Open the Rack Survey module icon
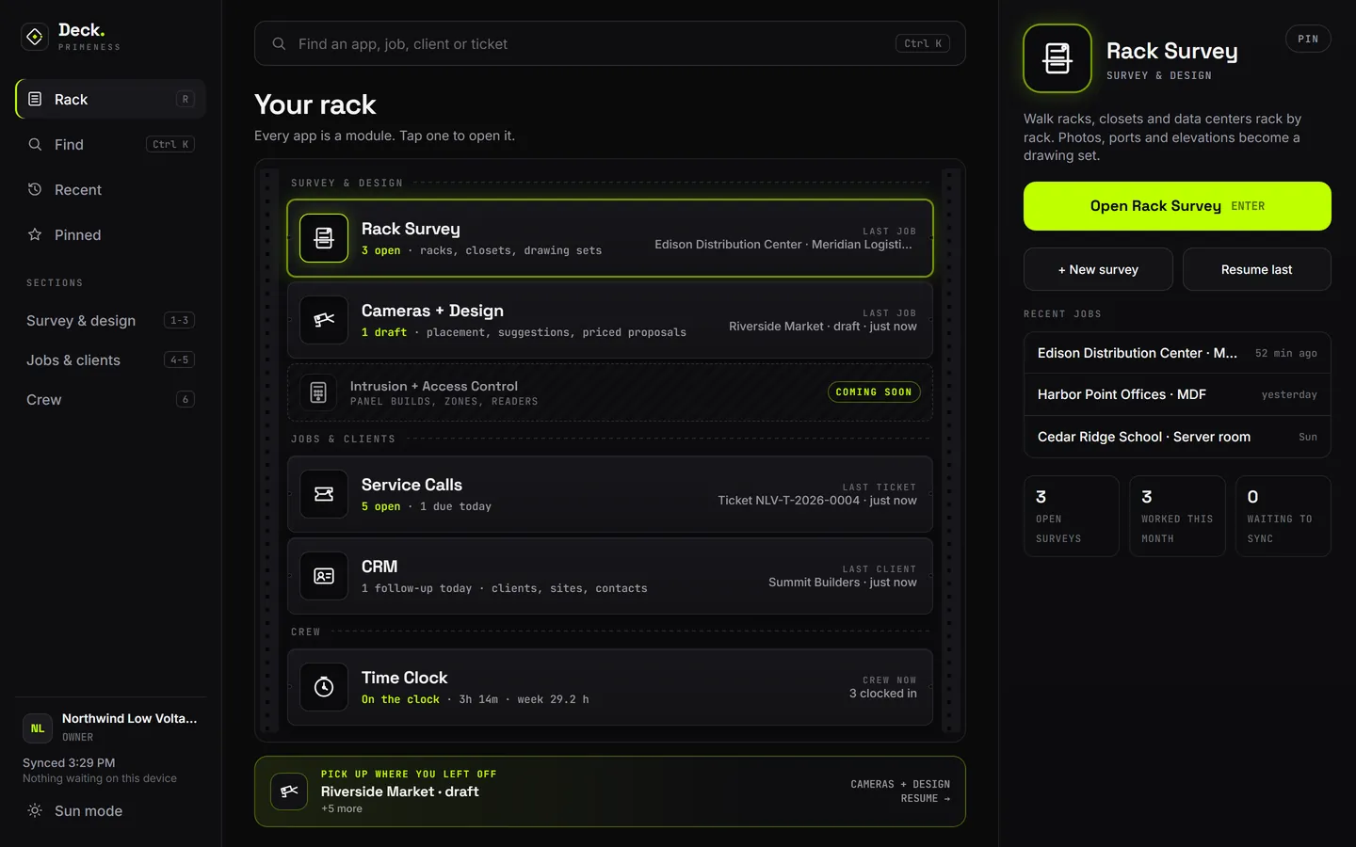 click(x=324, y=238)
